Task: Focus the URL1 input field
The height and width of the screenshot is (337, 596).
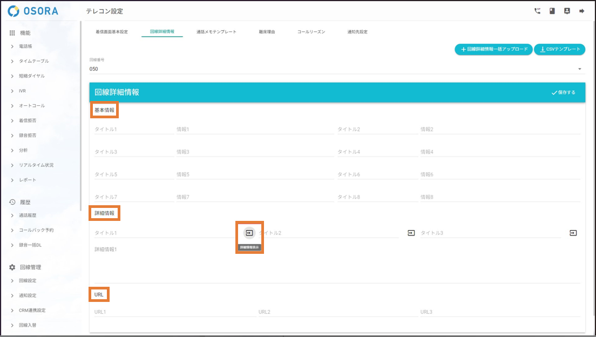Action: [173, 312]
